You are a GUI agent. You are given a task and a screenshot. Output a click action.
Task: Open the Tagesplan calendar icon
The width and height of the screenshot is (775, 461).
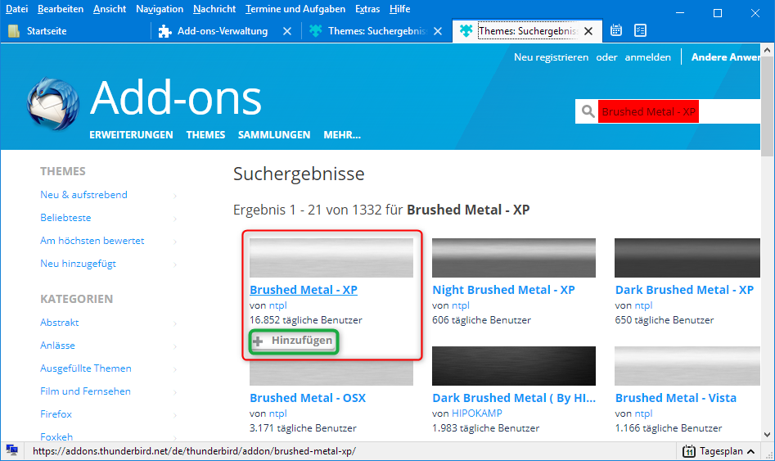coord(688,451)
